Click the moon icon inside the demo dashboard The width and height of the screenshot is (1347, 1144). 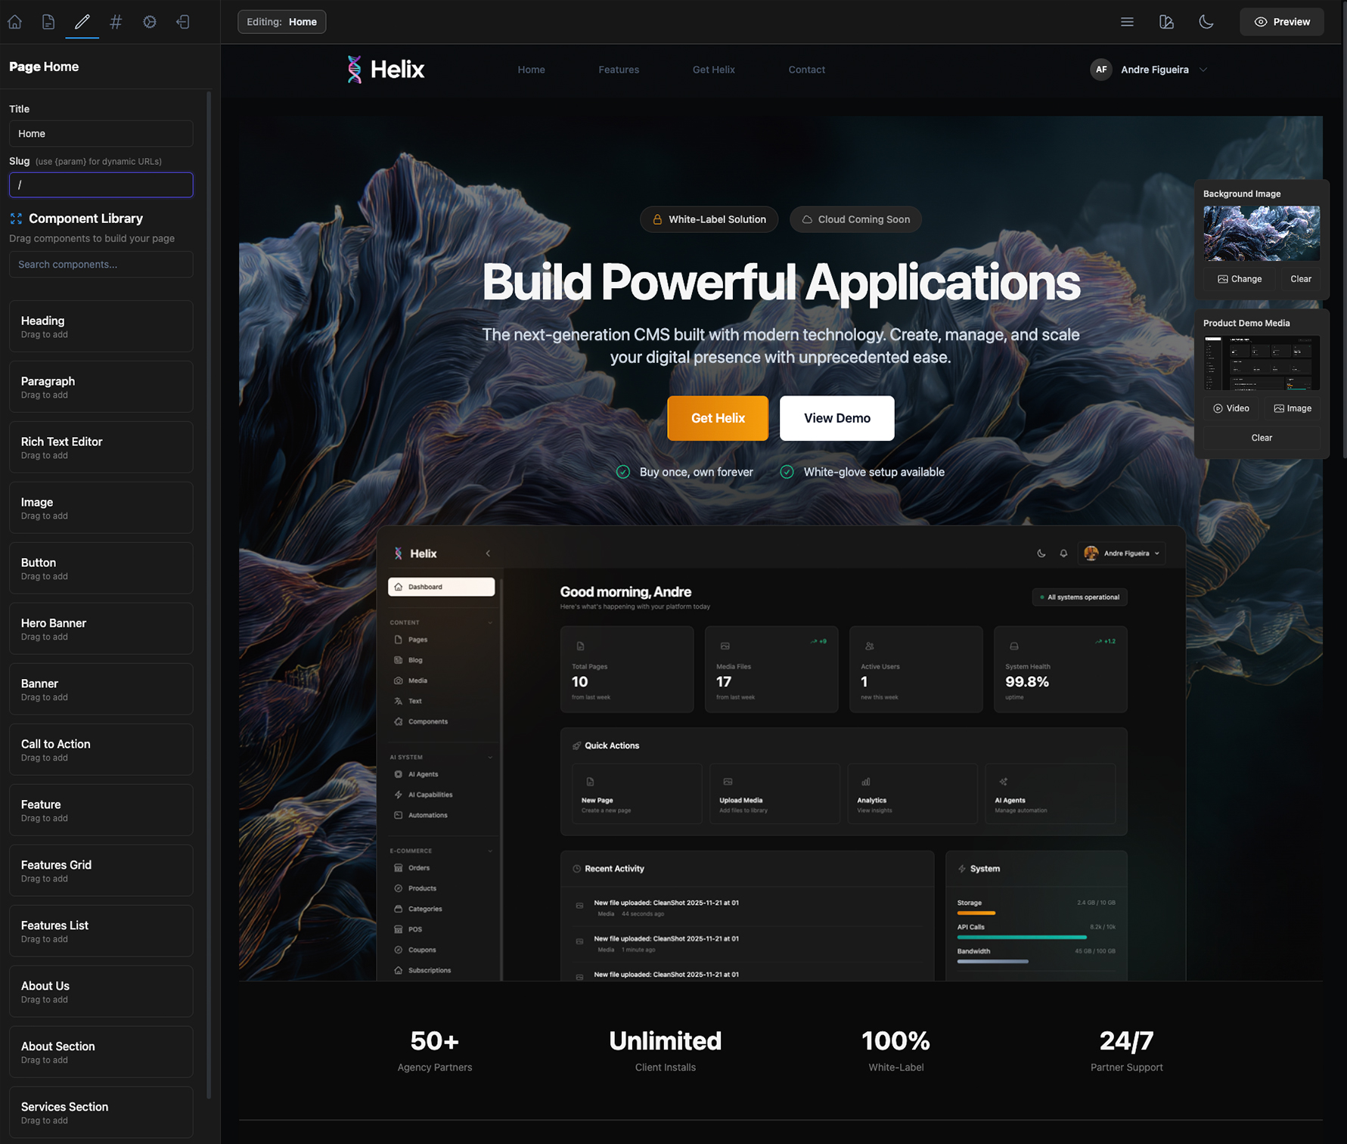point(1041,553)
